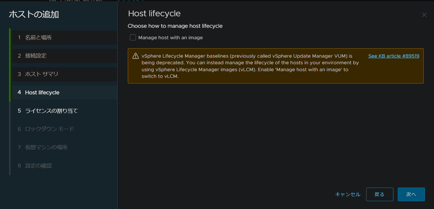This screenshot has width=434, height=209.
Task: Open KB article #89519 link
Action: click(394, 56)
